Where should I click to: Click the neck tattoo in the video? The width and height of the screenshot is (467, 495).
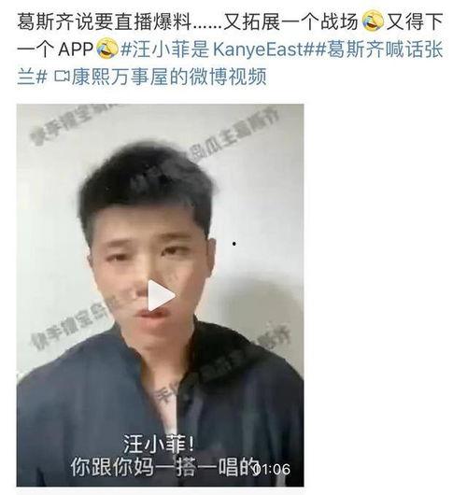[x=164, y=396]
